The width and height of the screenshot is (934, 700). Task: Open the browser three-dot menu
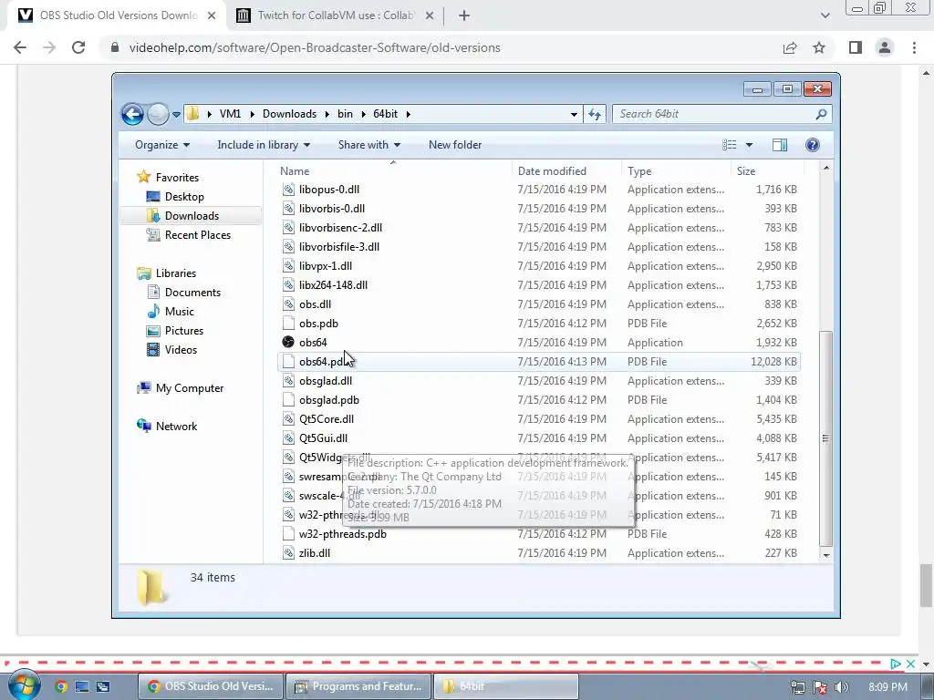coord(914,47)
